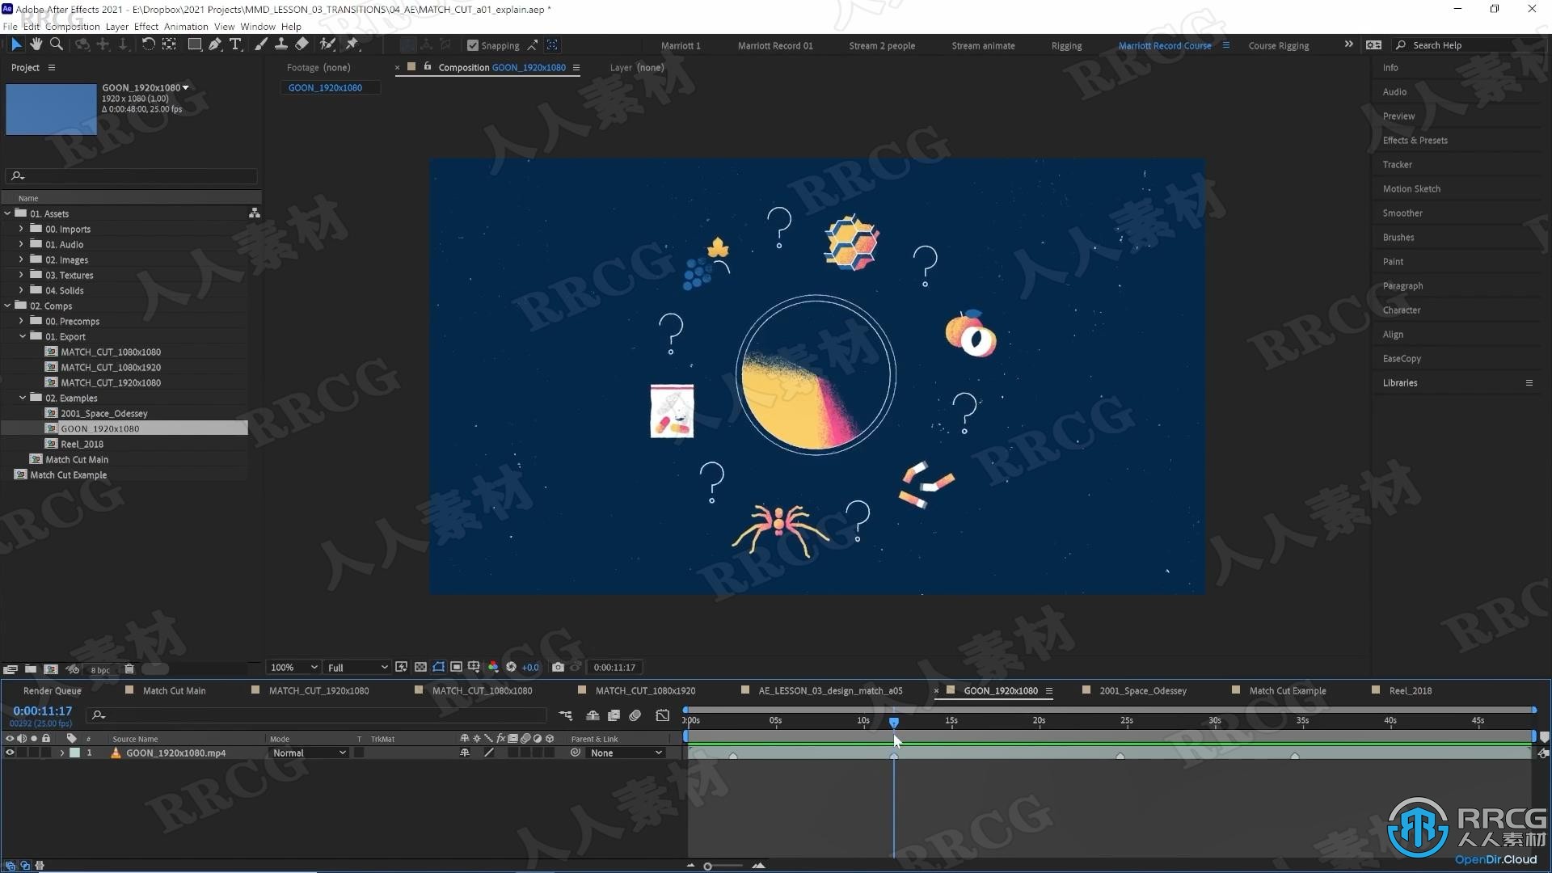Expand the 01. Assets folder
The height and width of the screenshot is (873, 1552).
coord(10,213)
